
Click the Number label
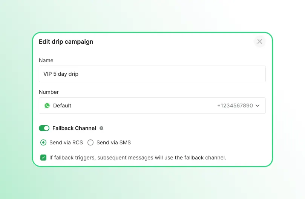pyautogui.click(x=49, y=92)
